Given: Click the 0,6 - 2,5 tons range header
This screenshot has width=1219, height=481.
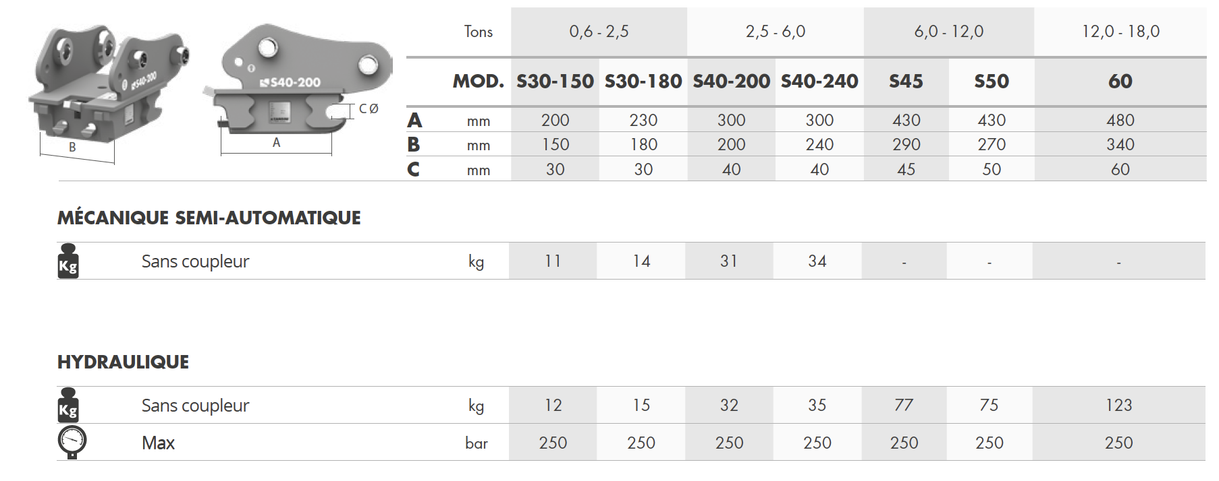Looking at the screenshot, I should click(x=599, y=32).
